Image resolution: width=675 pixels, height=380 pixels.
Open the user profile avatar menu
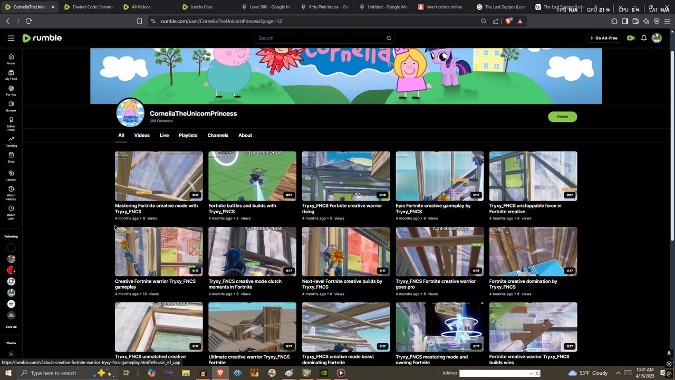pos(657,38)
